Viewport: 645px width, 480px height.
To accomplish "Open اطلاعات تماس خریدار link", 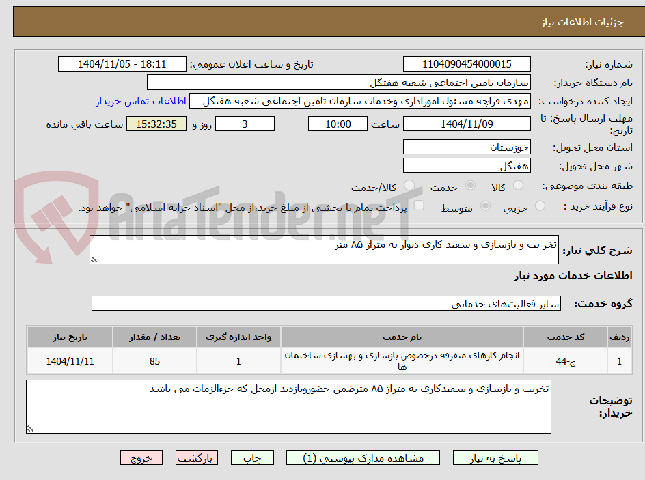I will (x=141, y=101).
